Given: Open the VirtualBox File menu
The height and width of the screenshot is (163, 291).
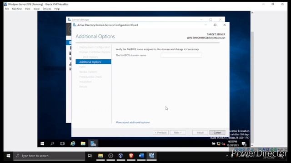Looking at the screenshot, I should (7, 9).
